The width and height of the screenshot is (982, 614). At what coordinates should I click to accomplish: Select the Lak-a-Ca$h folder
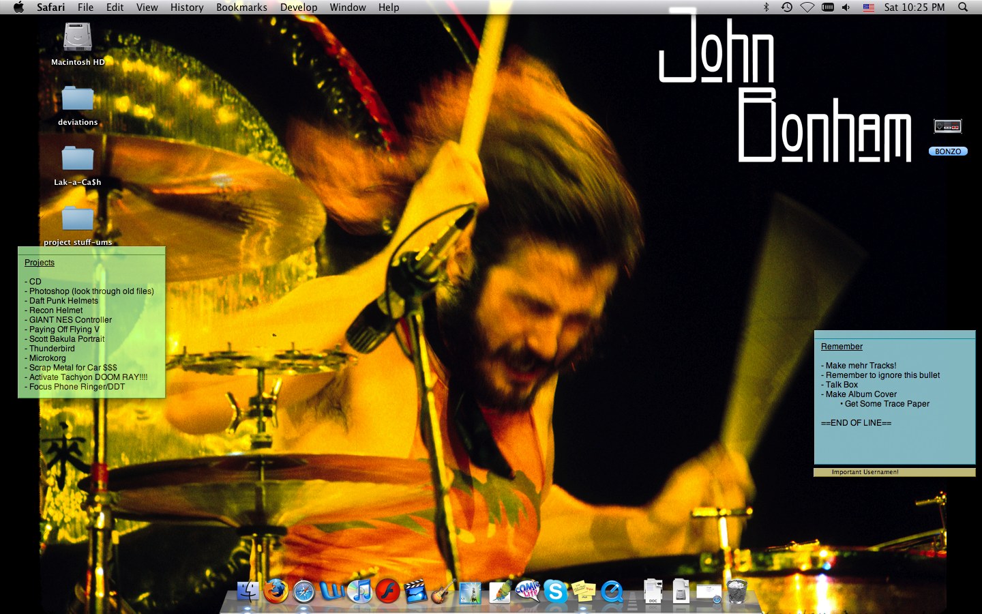[78, 158]
